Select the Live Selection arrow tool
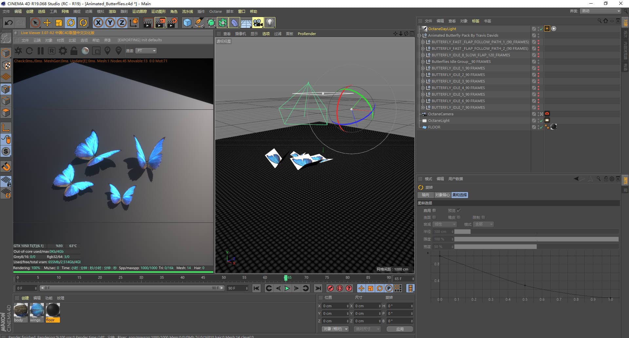 35,23
